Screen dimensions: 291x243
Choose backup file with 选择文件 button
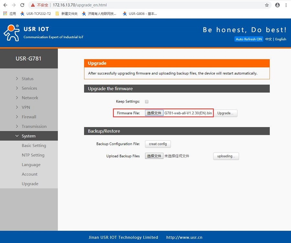pos(154,156)
